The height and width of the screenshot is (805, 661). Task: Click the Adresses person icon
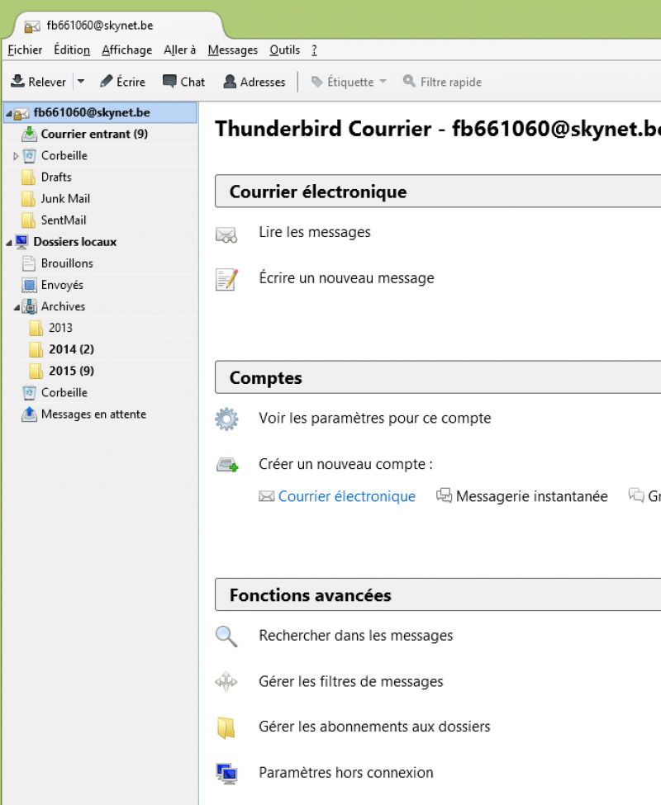coord(230,81)
